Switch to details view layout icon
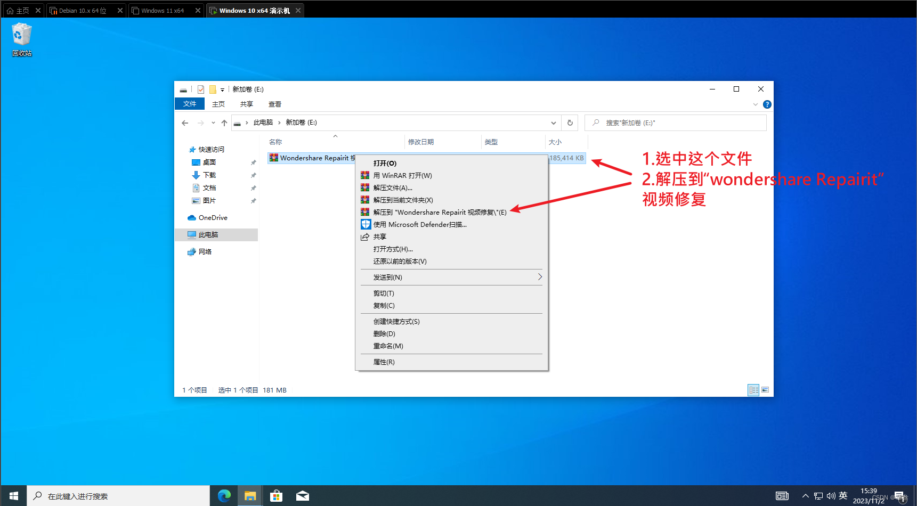This screenshot has width=917, height=506. pos(753,390)
